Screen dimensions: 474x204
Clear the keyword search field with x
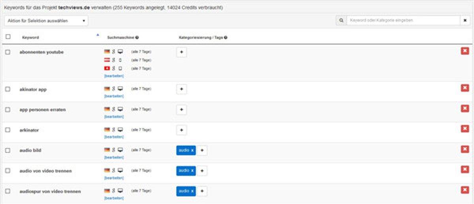(465, 20)
